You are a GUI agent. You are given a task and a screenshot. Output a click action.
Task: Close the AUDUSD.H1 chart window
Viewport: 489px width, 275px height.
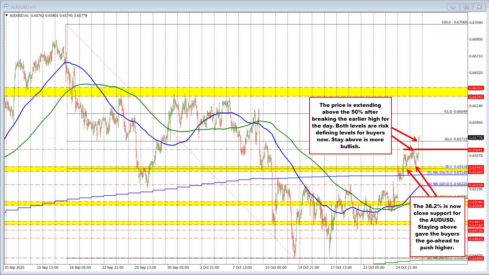[x=479, y=7]
